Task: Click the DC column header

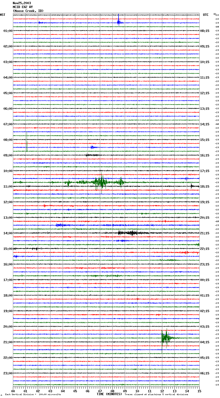Action: click(215, 14)
